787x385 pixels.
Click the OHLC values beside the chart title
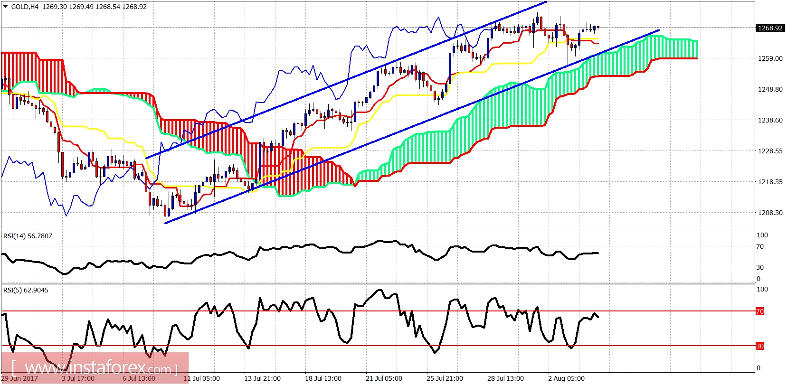tap(95, 7)
